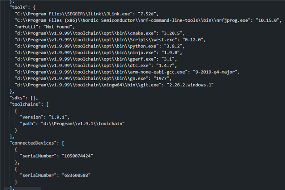
Task: Click the "9-2019-q4-major" gcc version
Action: click(x=215, y=72)
